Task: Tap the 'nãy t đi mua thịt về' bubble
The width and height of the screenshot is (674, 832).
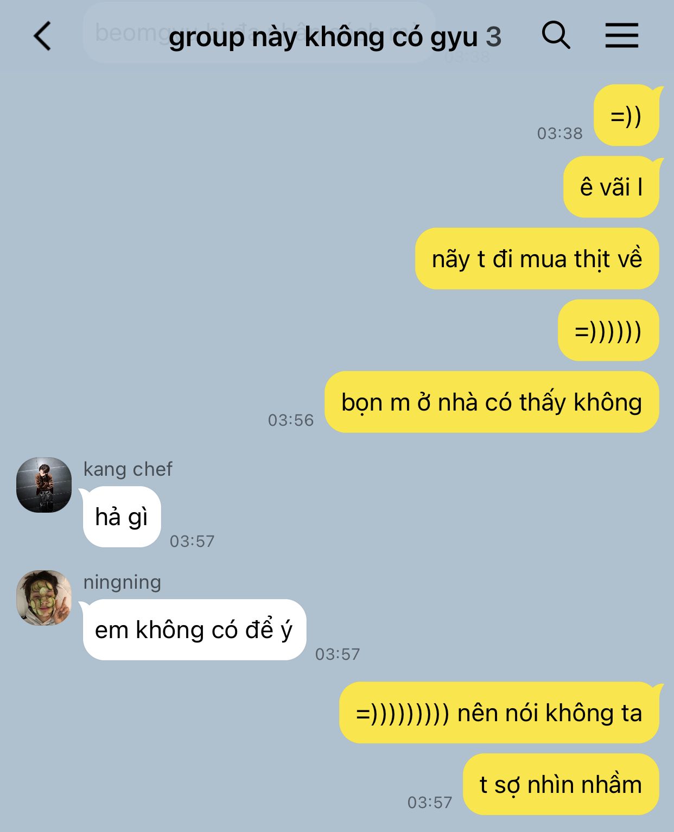Action: 537,259
